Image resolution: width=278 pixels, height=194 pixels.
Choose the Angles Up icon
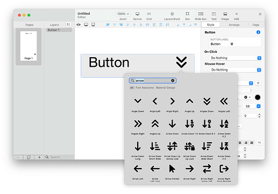pyautogui.click(x=155, y=123)
